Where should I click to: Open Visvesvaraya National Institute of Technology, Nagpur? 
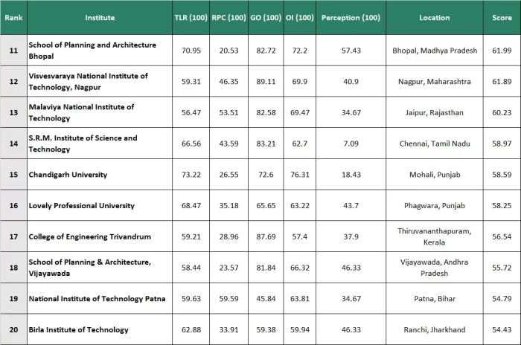(88, 81)
